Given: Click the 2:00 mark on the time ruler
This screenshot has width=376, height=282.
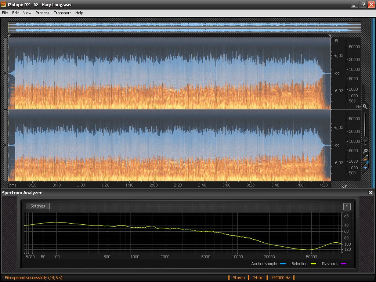Looking at the screenshot, I should pyautogui.click(x=153, y=185).
